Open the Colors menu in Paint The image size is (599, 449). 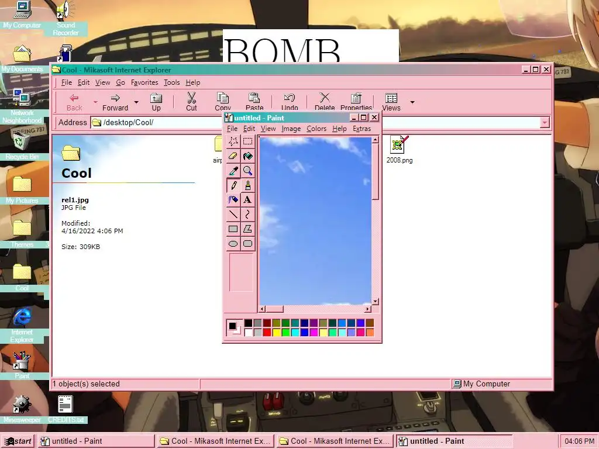pos(316,129)
